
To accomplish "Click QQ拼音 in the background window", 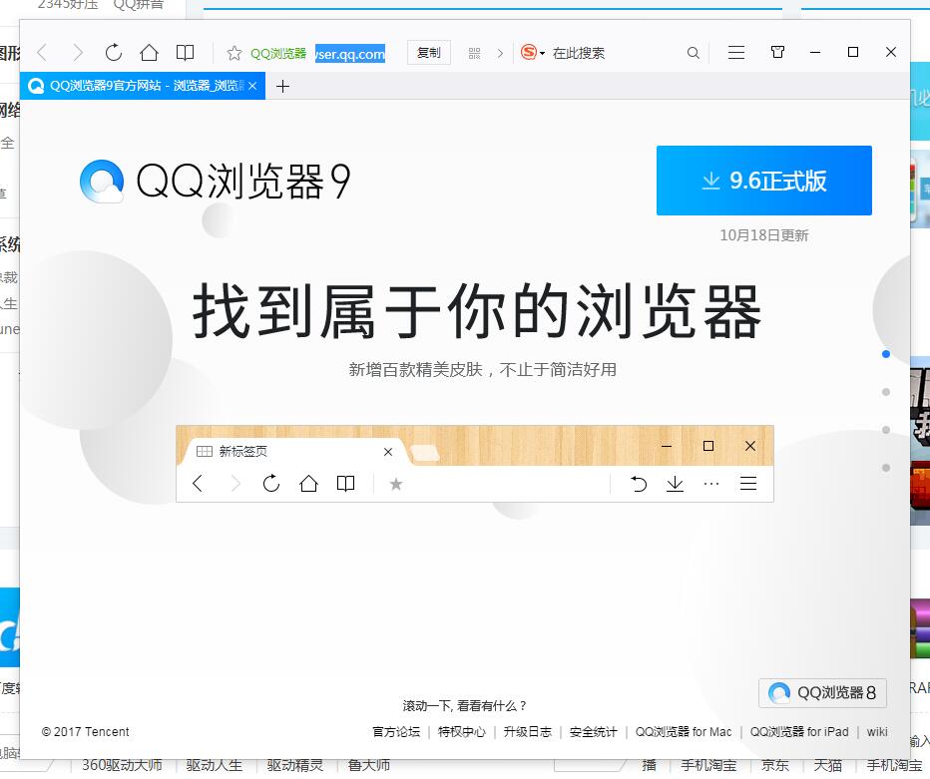I will (x=138, y=5).
